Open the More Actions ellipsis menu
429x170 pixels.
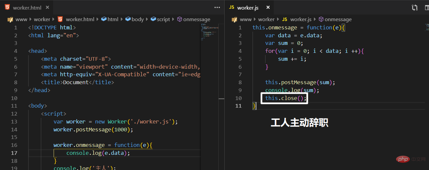[217, 7]
